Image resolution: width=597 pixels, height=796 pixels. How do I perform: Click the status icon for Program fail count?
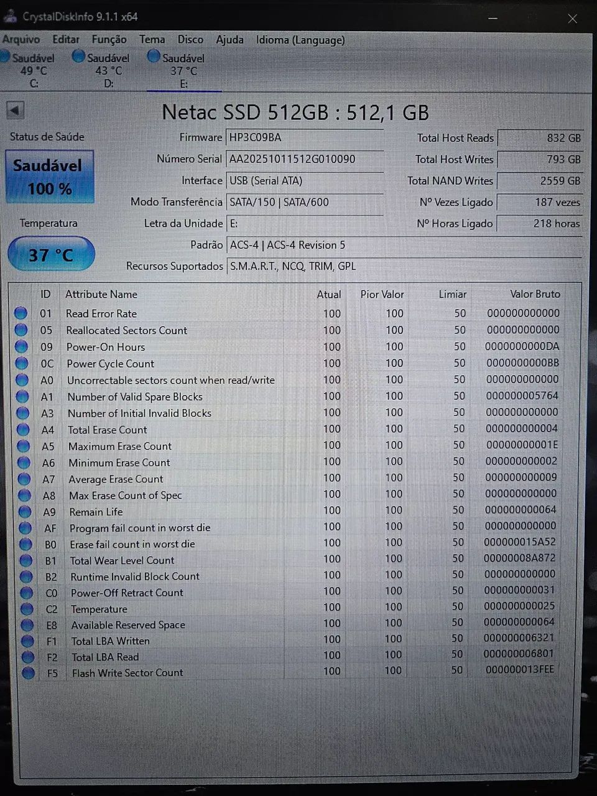pyautogui.click(x=25, y=527)
